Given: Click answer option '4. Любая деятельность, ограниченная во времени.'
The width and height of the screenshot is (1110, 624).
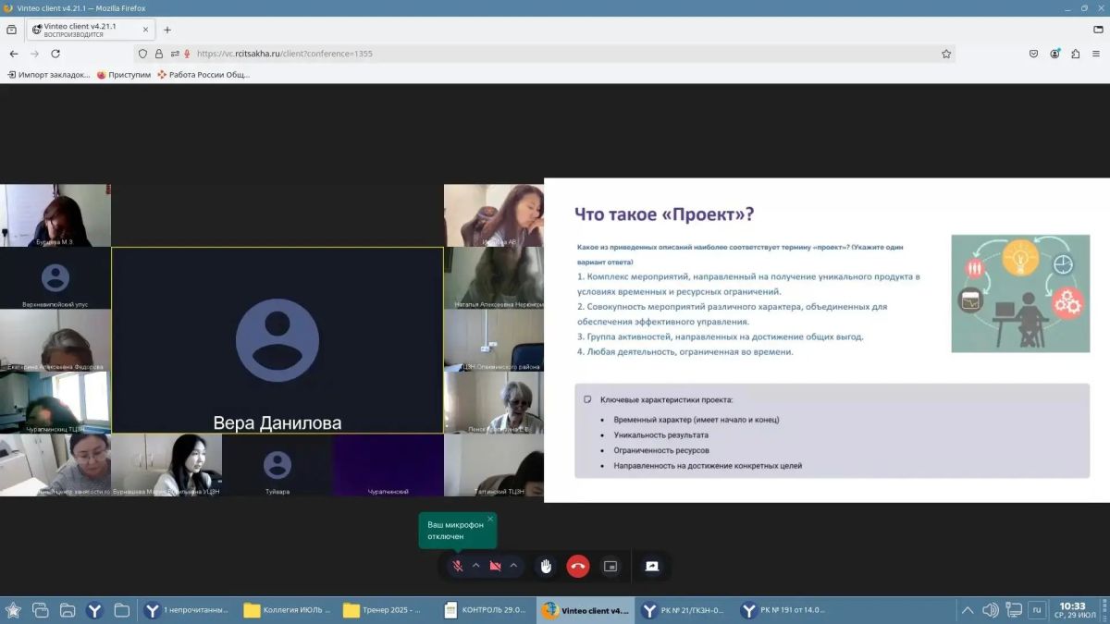Looking at the screenshot, I should (x=685, y=351).
